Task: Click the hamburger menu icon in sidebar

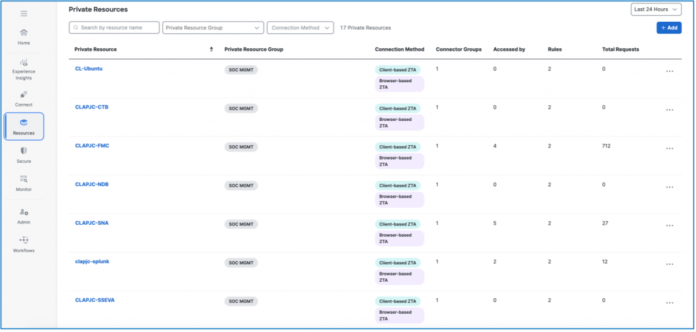Action: [x=24, y=14]
